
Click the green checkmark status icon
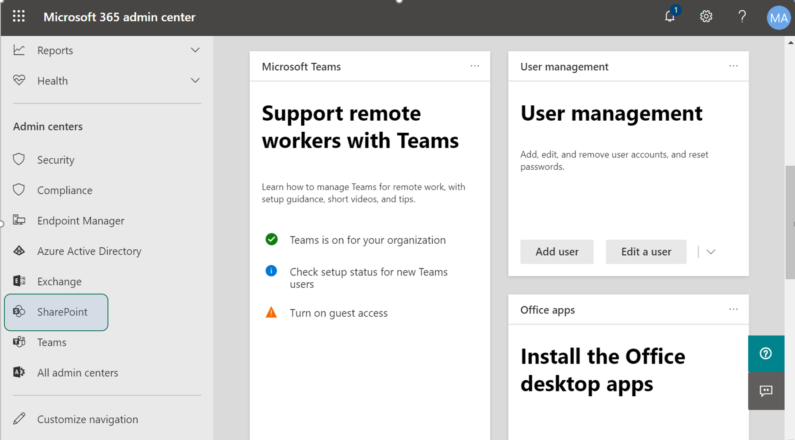(x=271, y=239)
